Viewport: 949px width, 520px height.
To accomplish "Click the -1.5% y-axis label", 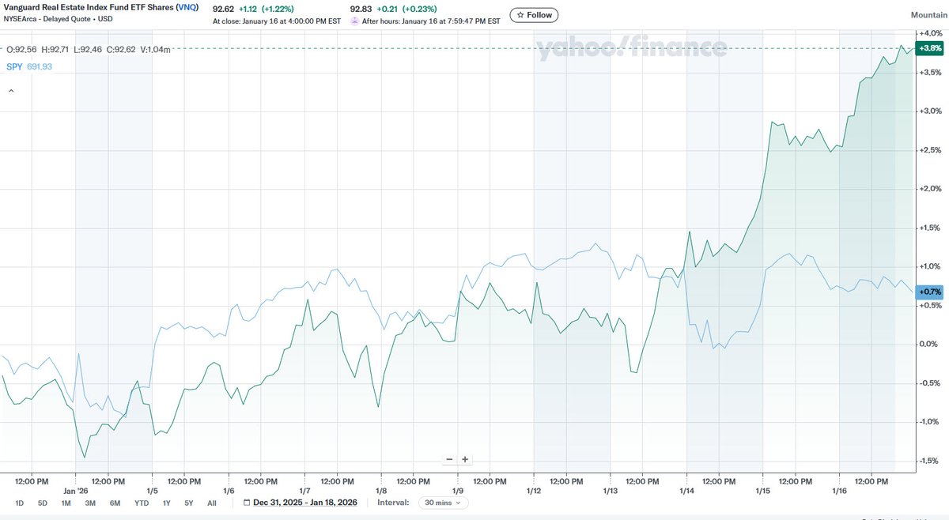I will 928,461.
